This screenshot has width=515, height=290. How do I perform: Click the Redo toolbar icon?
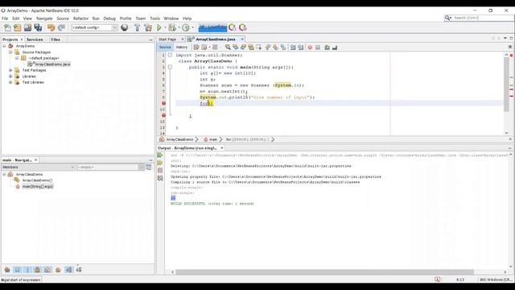coord(61,27)
